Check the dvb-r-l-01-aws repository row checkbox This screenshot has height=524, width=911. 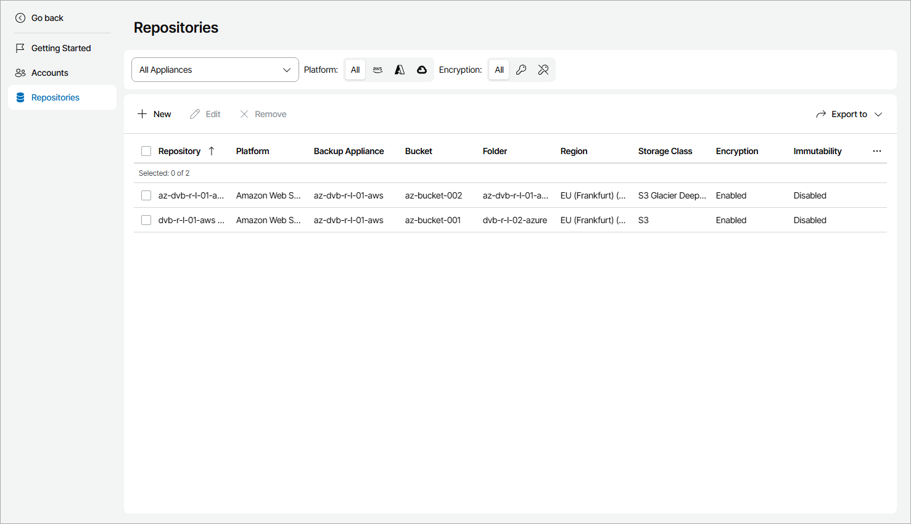tap(146, 220)
